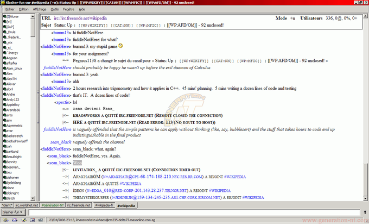
Task: Click the green status icon beside Backstretch
Action: (x=4, y=135)
